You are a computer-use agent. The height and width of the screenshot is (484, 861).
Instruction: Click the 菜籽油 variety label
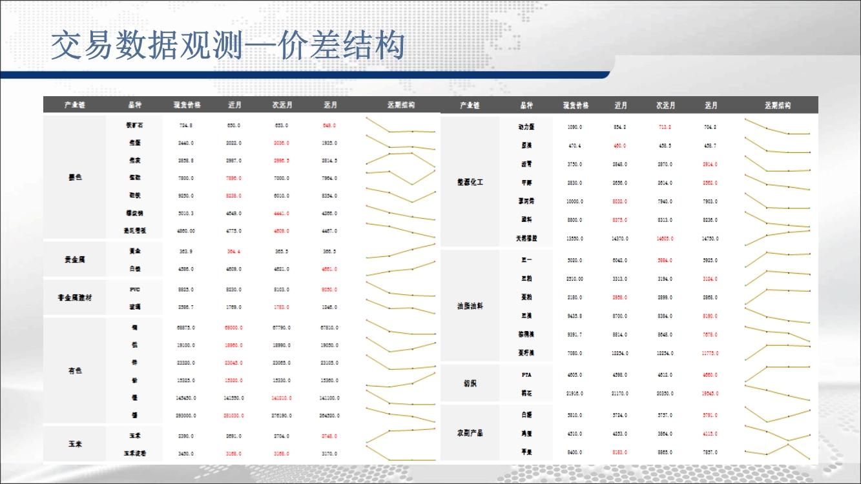(526, 353)
